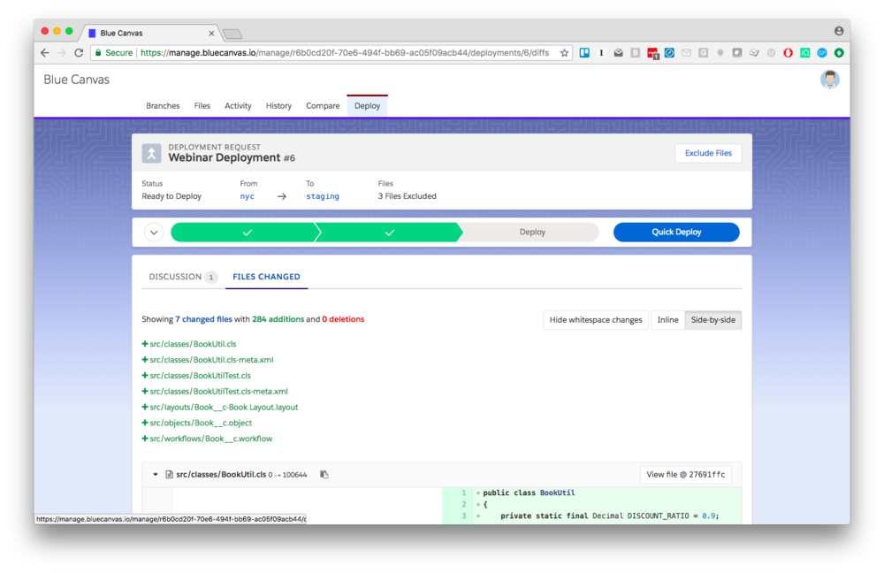This screenshot has width=884, height=573.
Task: Click the blue compass extension icon
Action: click(x=669, y=53)
